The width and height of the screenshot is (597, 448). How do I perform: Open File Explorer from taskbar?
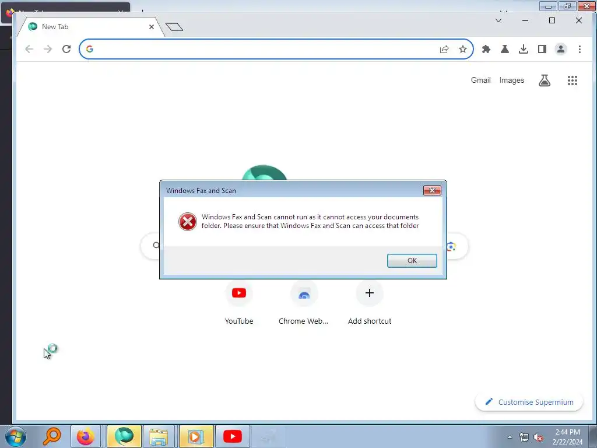click(159, 436)
